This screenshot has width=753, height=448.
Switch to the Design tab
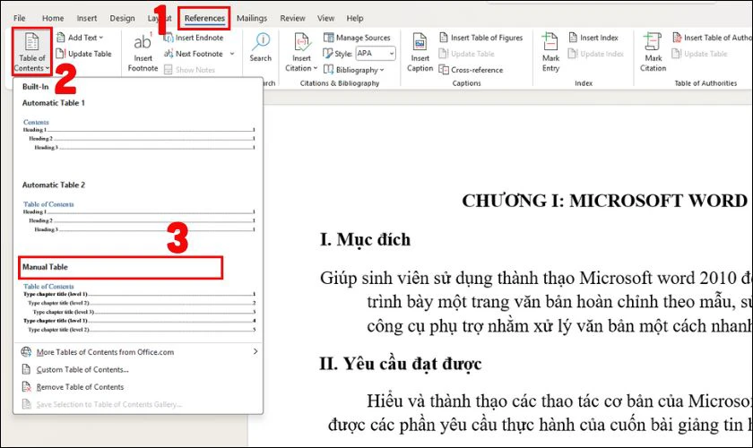pyautogui.click(x=123, y=18)
